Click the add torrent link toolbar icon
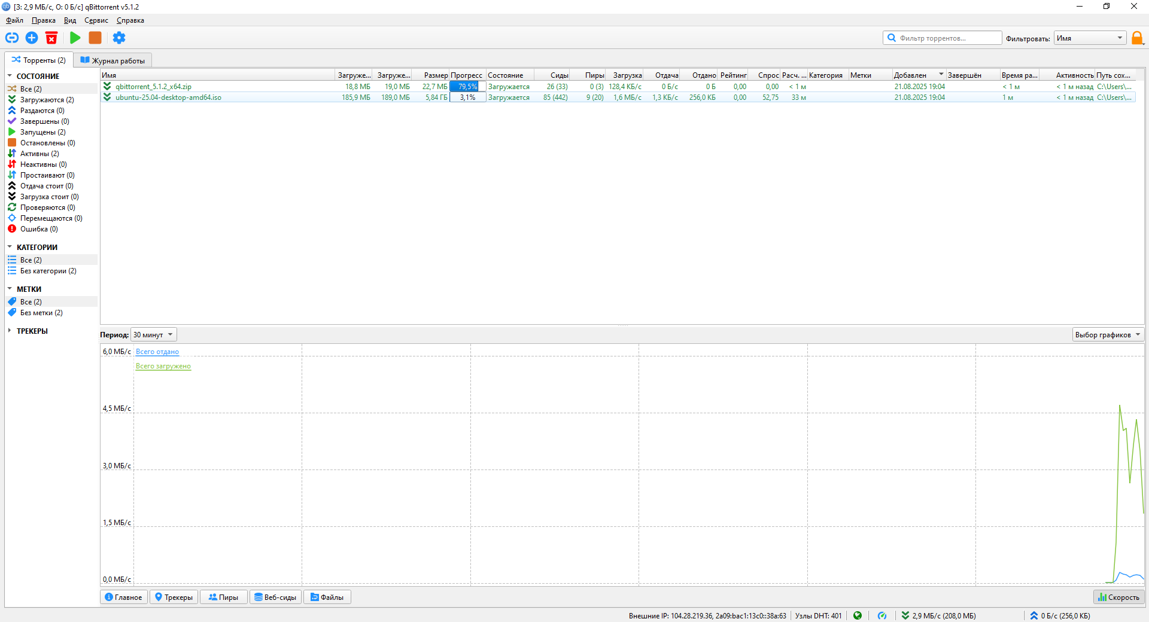1149x622 pixels. click(x=12, y=38)
